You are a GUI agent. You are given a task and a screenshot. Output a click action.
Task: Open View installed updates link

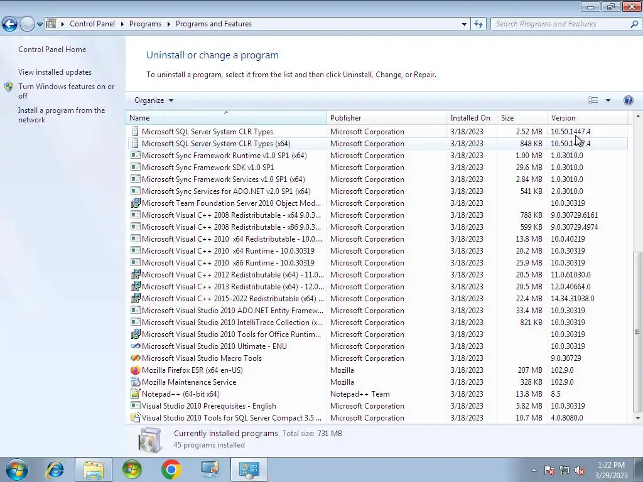[x=55, y=72]
